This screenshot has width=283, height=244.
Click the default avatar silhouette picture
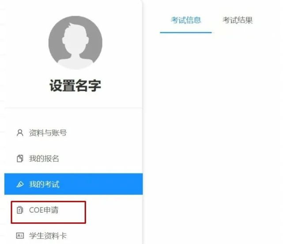tap(75, 42)
